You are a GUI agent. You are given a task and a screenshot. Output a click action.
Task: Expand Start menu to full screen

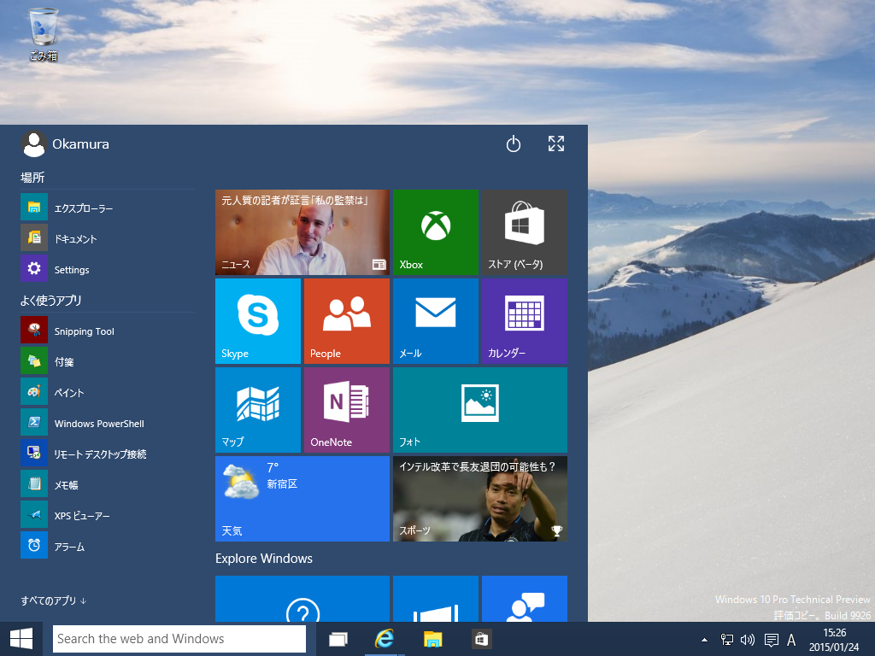click(555, 143)
